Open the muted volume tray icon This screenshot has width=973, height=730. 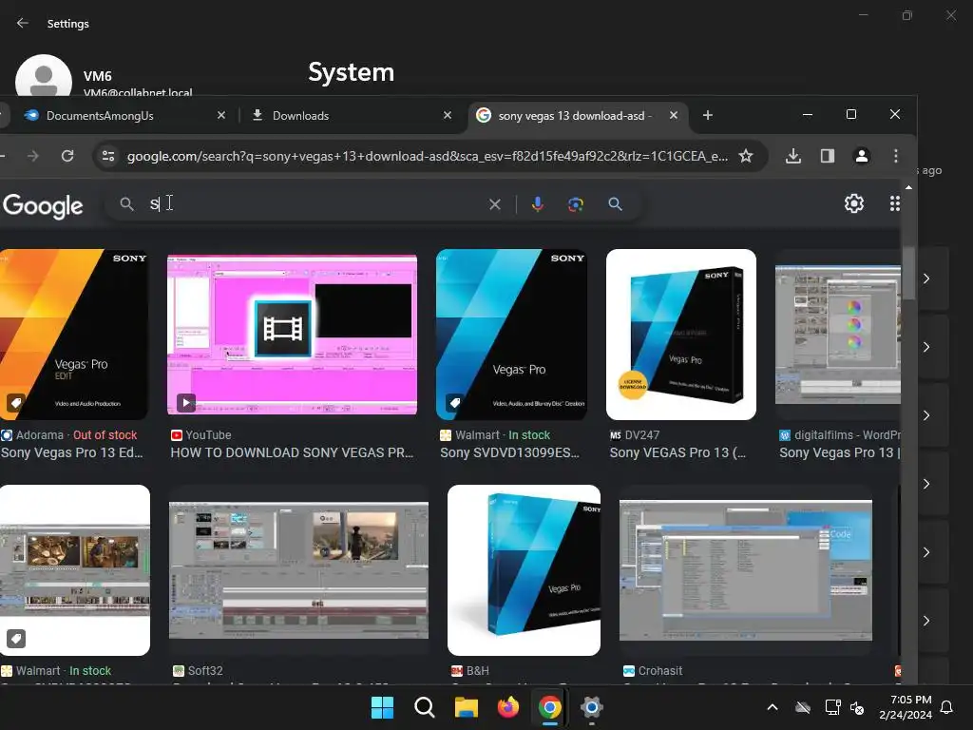858,707
